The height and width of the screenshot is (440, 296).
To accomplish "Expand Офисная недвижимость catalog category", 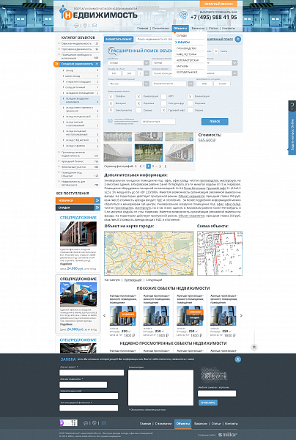I will coord(76,44).
